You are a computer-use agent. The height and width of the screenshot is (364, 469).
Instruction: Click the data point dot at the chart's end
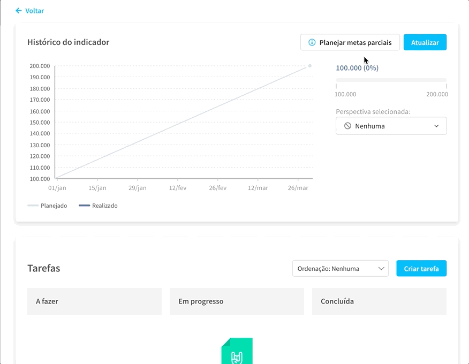pyautogui.click(x=310, y=66)
